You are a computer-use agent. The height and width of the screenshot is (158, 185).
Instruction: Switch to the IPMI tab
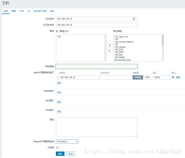tap(22, 11)
